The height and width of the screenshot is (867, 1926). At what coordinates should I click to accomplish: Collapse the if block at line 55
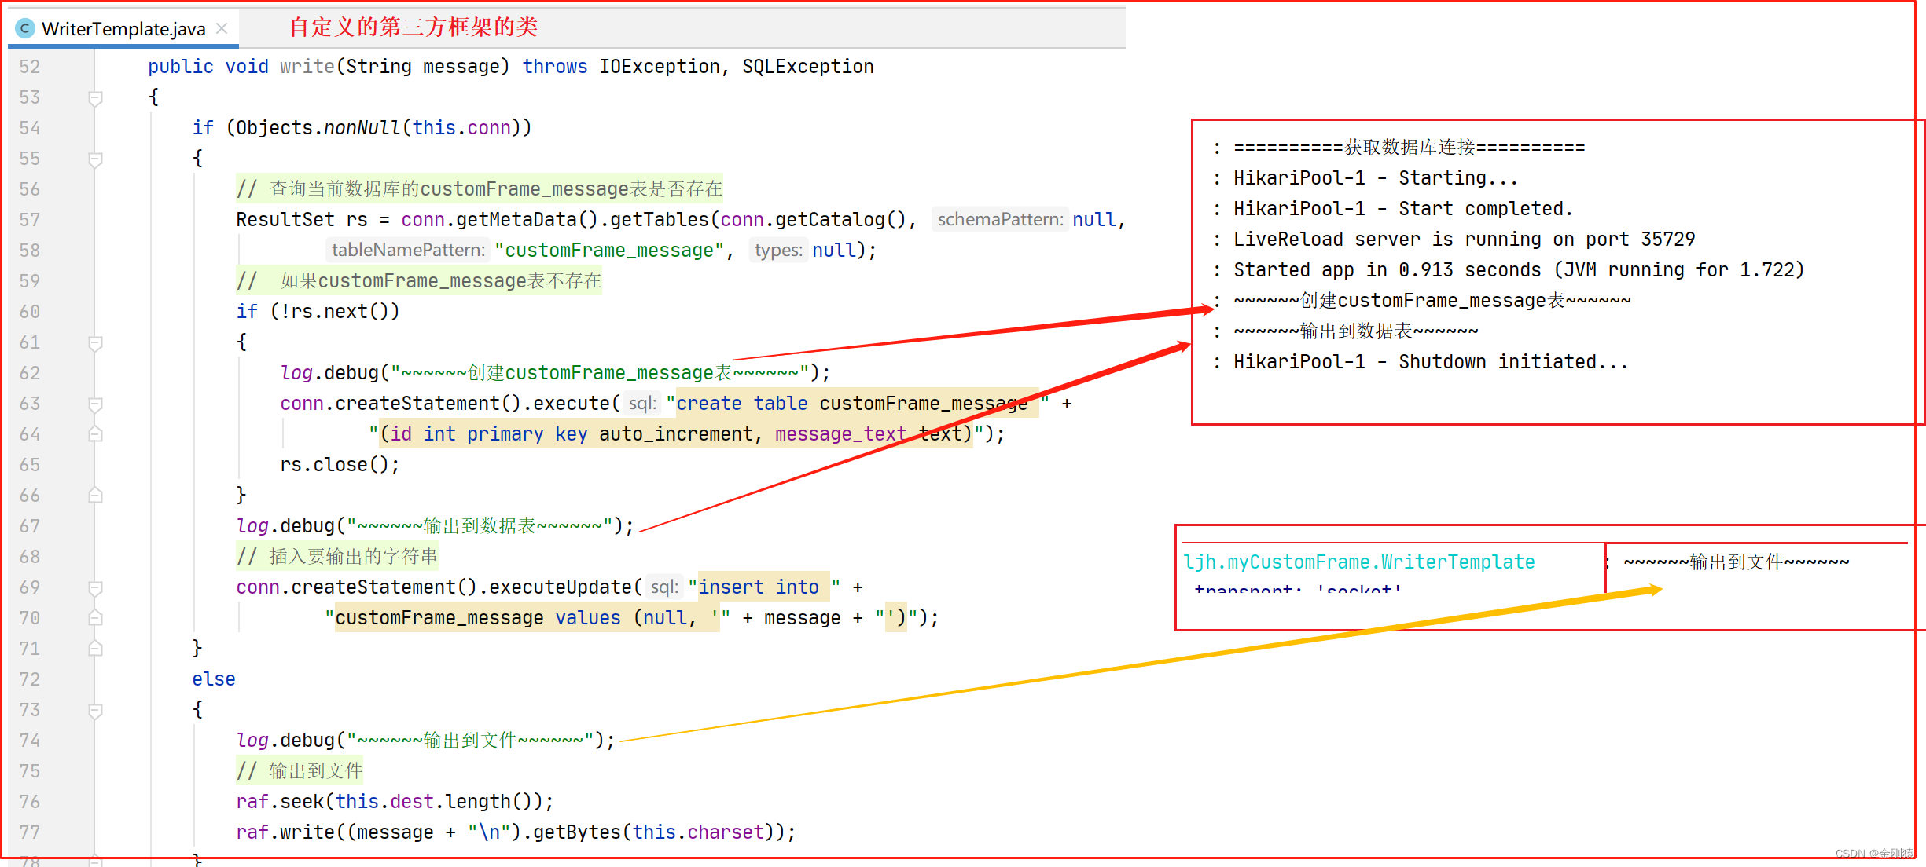(95, 159)
